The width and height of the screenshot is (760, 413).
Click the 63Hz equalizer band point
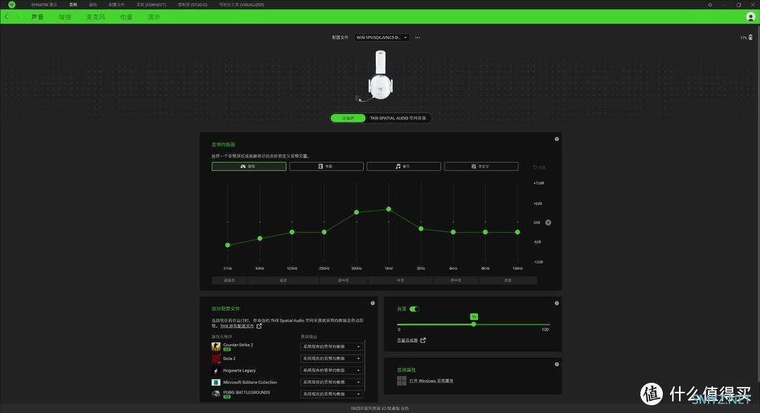pos(260,239)
